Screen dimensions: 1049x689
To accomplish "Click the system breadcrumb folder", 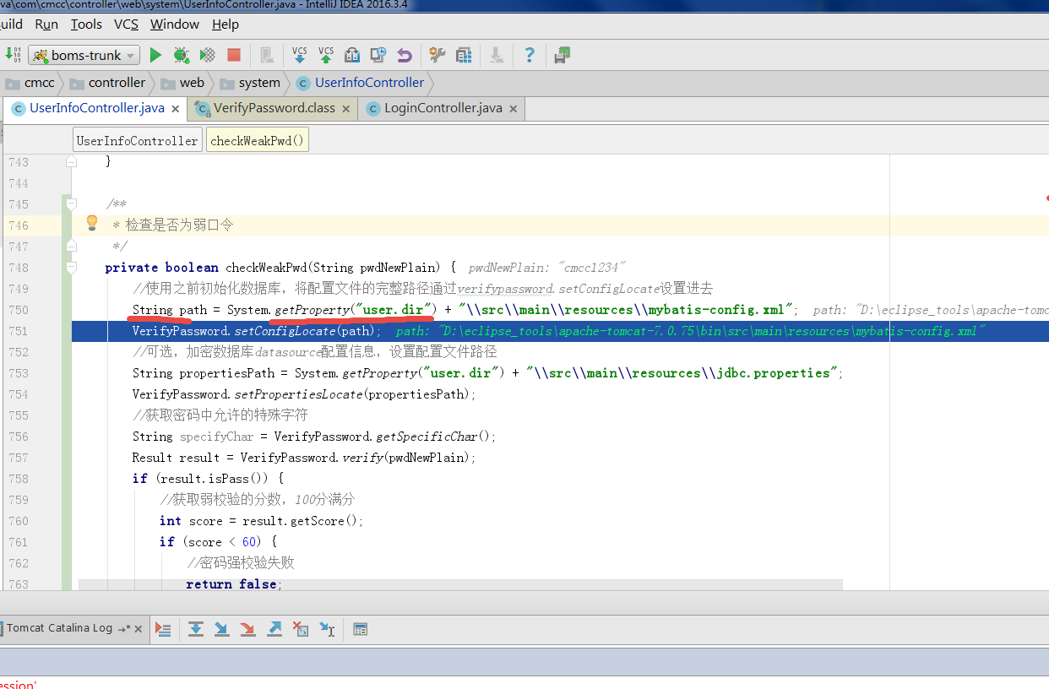I will pos(250,83).
